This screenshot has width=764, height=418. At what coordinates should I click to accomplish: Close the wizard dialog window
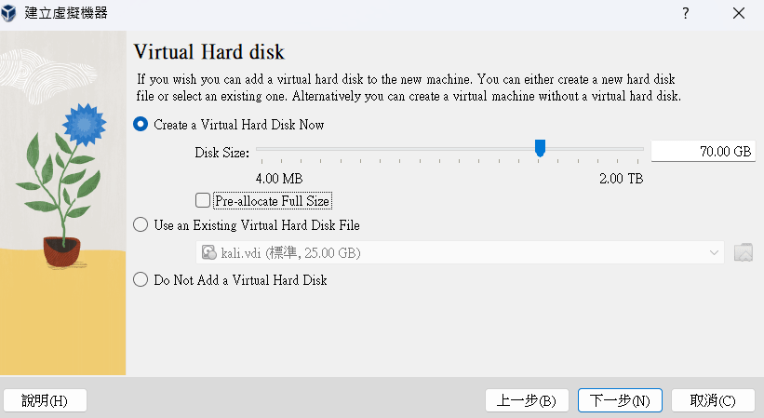[739, 13]
